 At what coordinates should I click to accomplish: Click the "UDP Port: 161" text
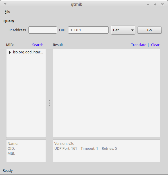pyautogui.click(x=66, y=149)
